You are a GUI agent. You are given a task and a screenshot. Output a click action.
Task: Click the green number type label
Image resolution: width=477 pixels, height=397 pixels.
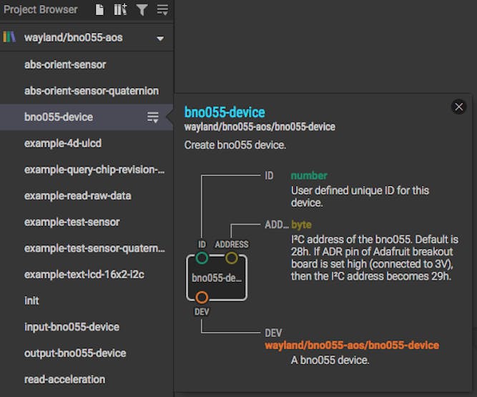point(309,175)
